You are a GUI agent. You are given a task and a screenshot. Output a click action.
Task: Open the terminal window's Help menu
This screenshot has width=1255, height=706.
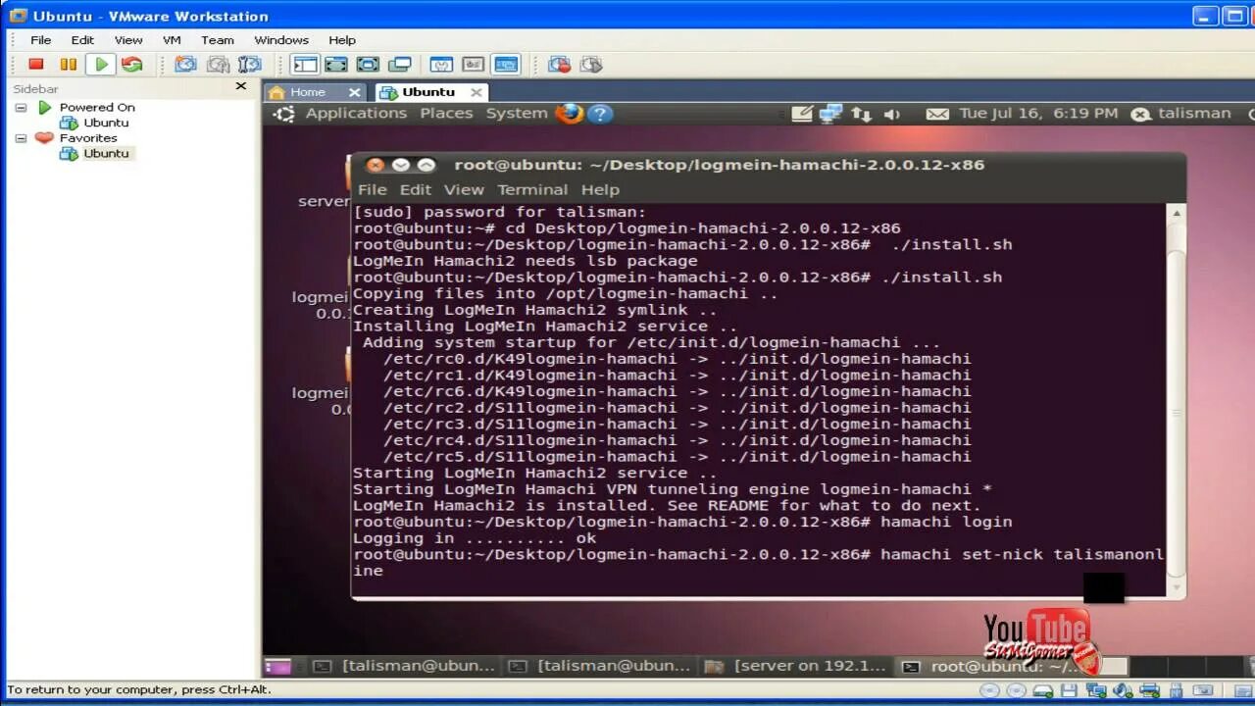(x=600, y=190)
